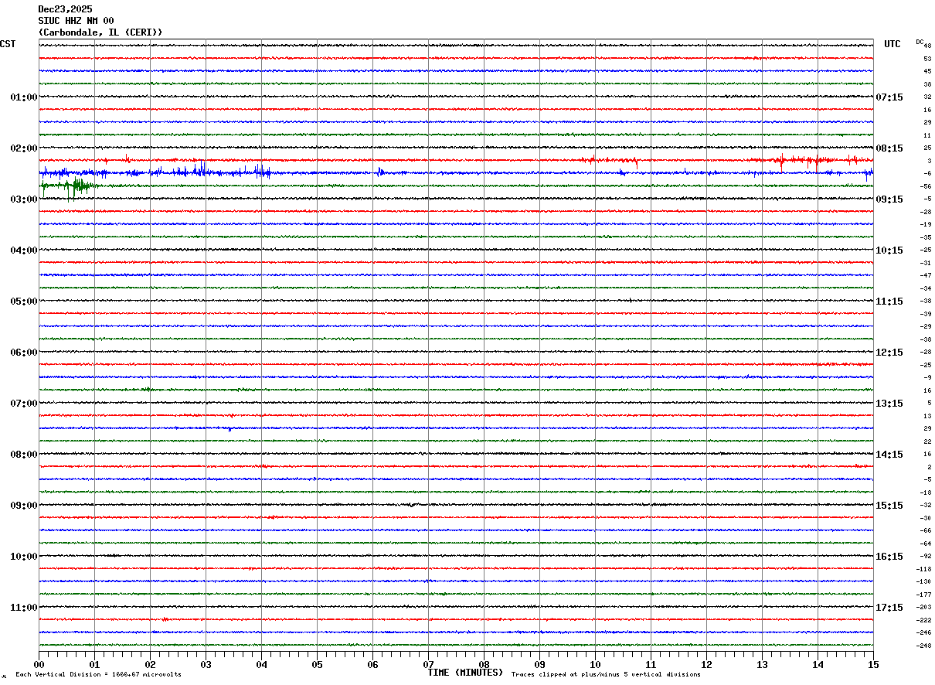Click the 02:00 CST time label

(23, 148)
